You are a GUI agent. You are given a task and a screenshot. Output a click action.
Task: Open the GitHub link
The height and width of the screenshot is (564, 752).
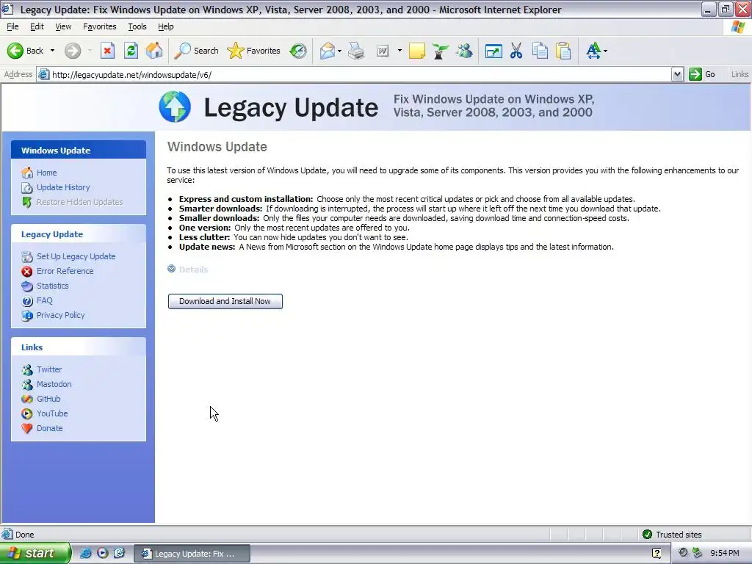point(48,399)
